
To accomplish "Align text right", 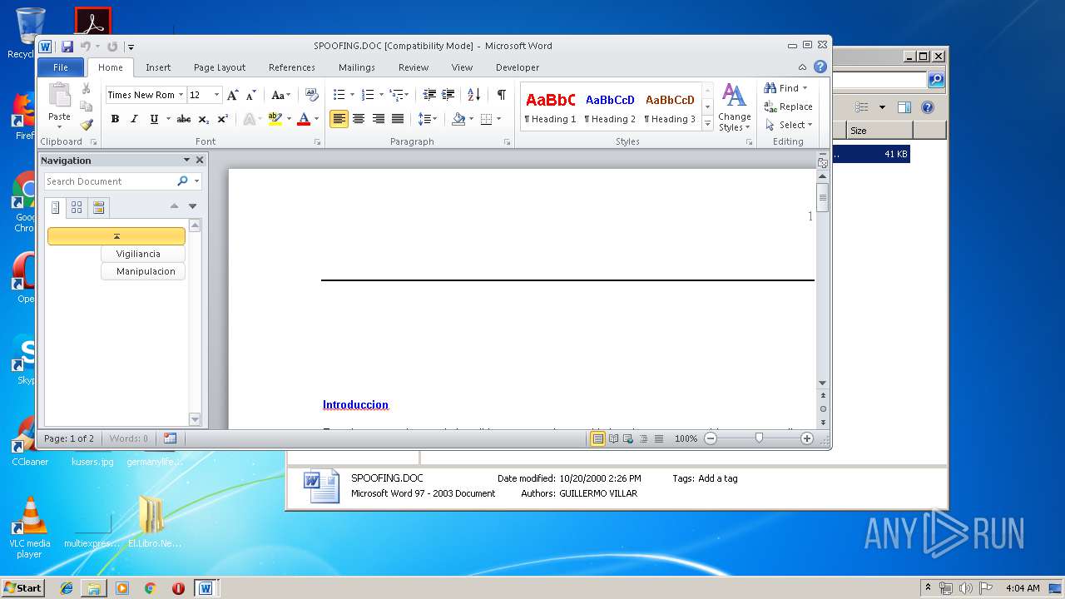I will coord(378,119).
